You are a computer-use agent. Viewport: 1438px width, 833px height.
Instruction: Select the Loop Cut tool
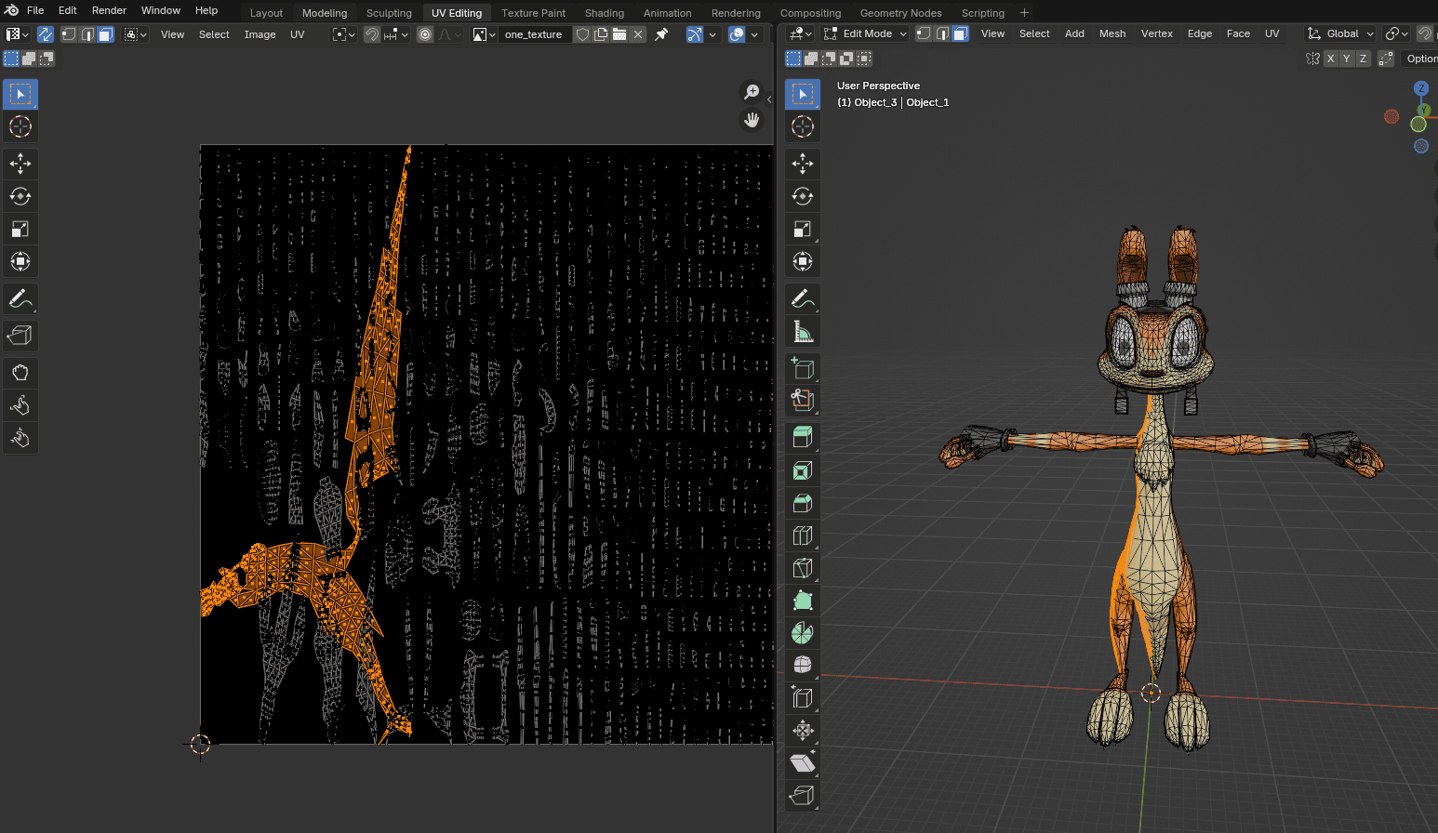point(803,535)
